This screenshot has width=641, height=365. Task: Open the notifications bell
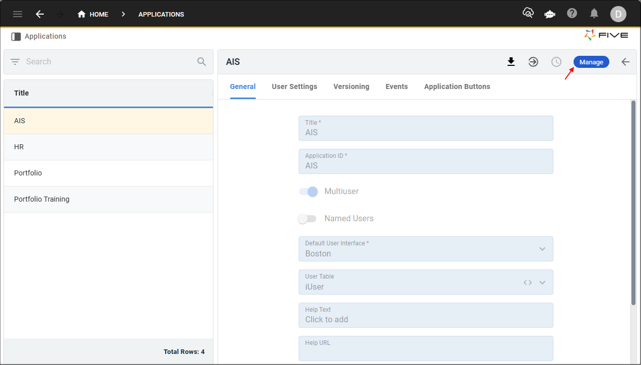(594, 14)
